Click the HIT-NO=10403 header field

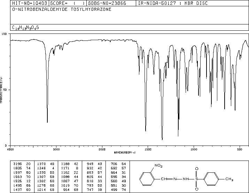click(30, 3)
